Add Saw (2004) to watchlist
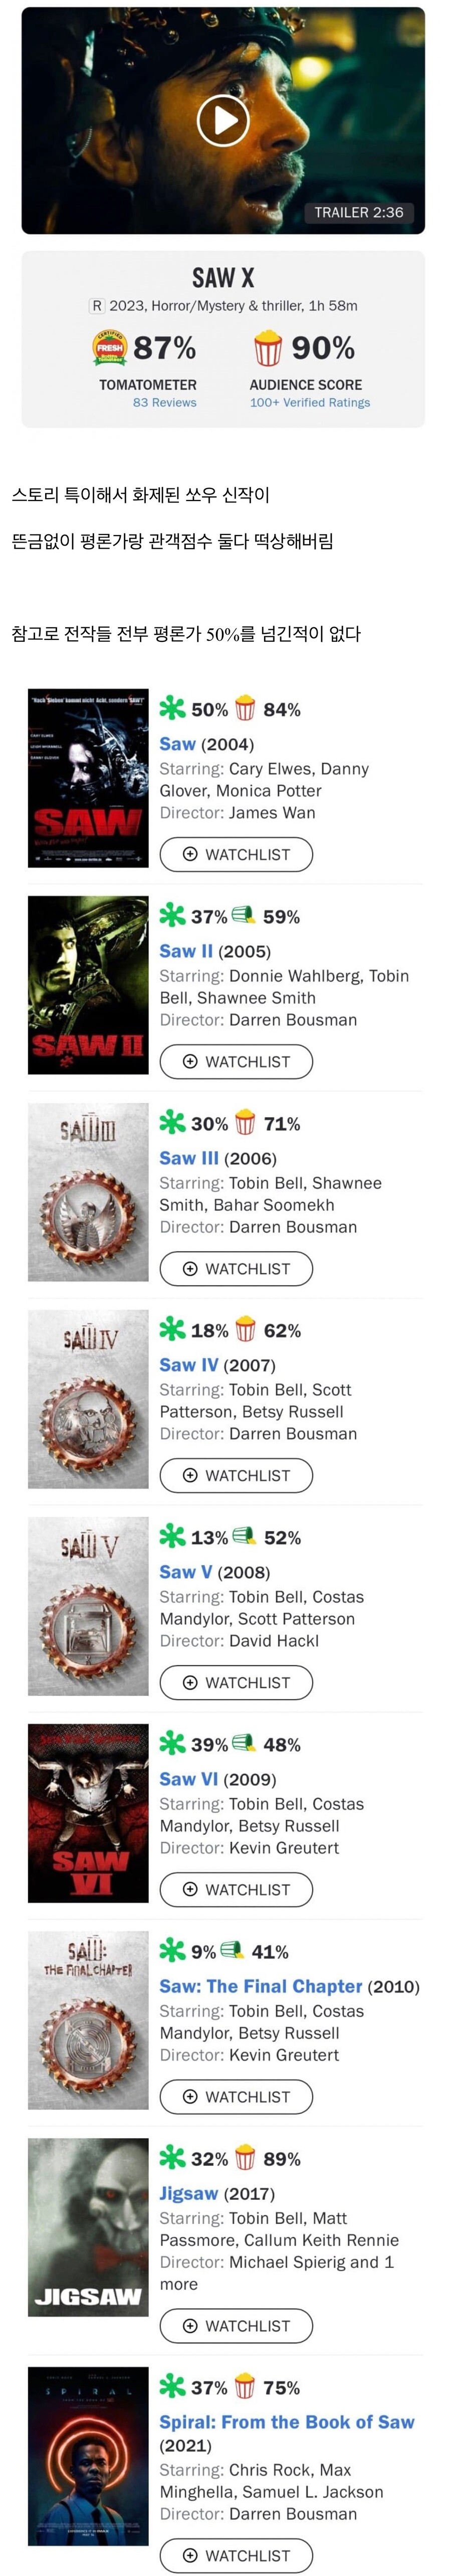Viewport: 451px width, 2576px height. [236, 854]
